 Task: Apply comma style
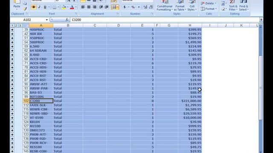point(139,7)
